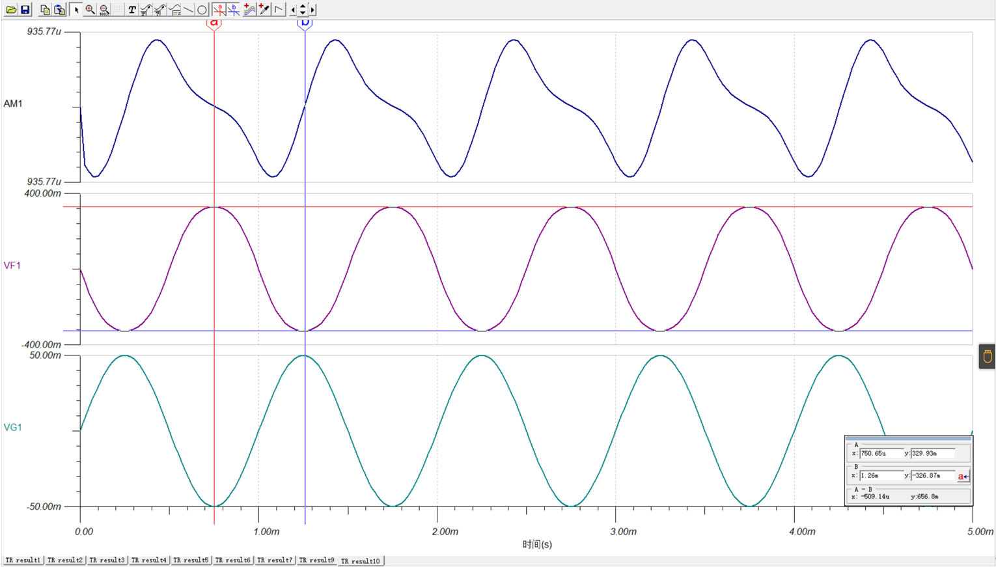Switch to TR result1 tab
Screen dimensions: 996x567
[x=23, y=560]
